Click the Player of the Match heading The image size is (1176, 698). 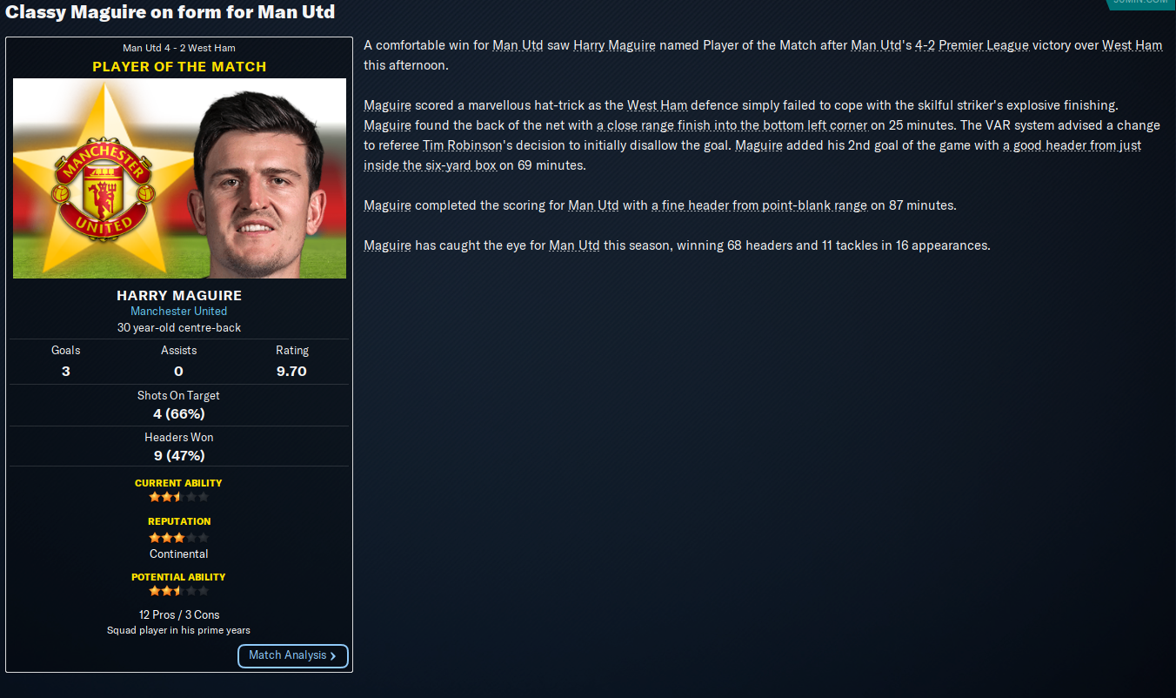179,66
